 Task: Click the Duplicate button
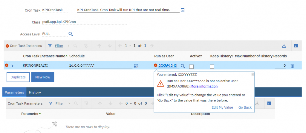18,77
